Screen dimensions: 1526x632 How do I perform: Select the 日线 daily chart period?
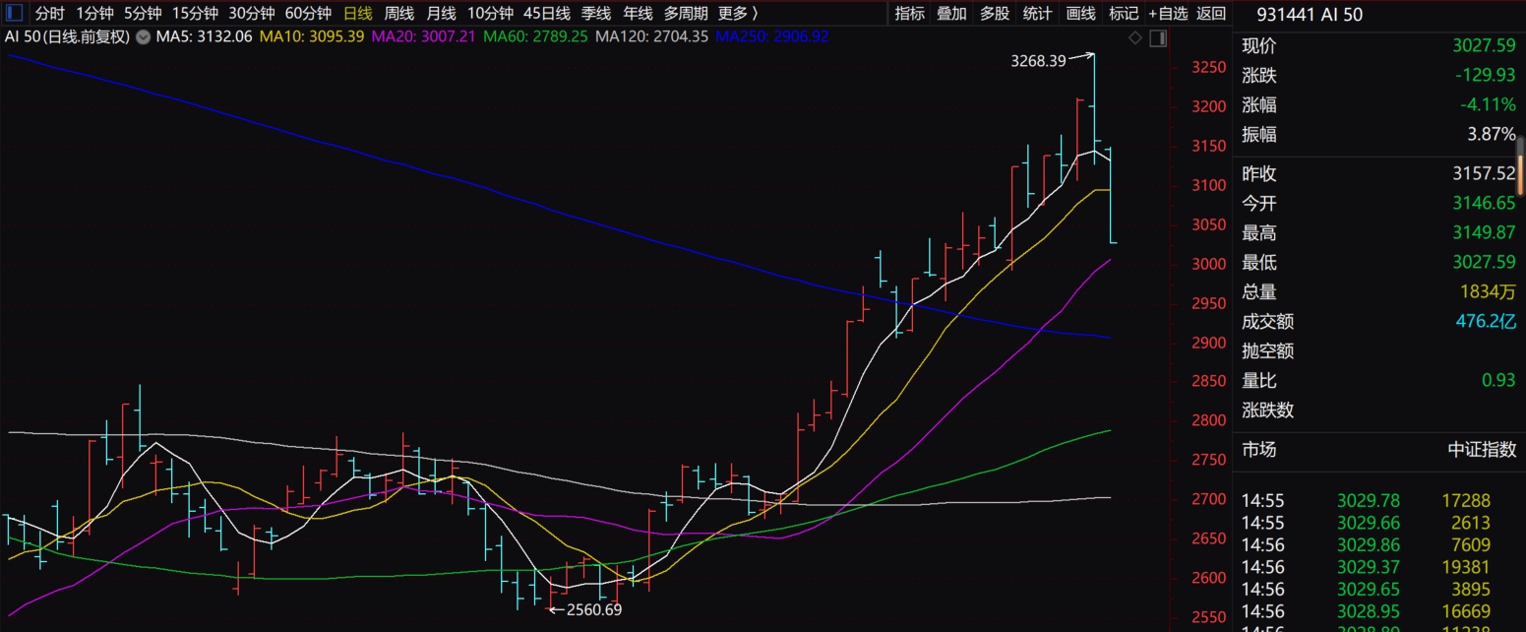tap(358, 14)
